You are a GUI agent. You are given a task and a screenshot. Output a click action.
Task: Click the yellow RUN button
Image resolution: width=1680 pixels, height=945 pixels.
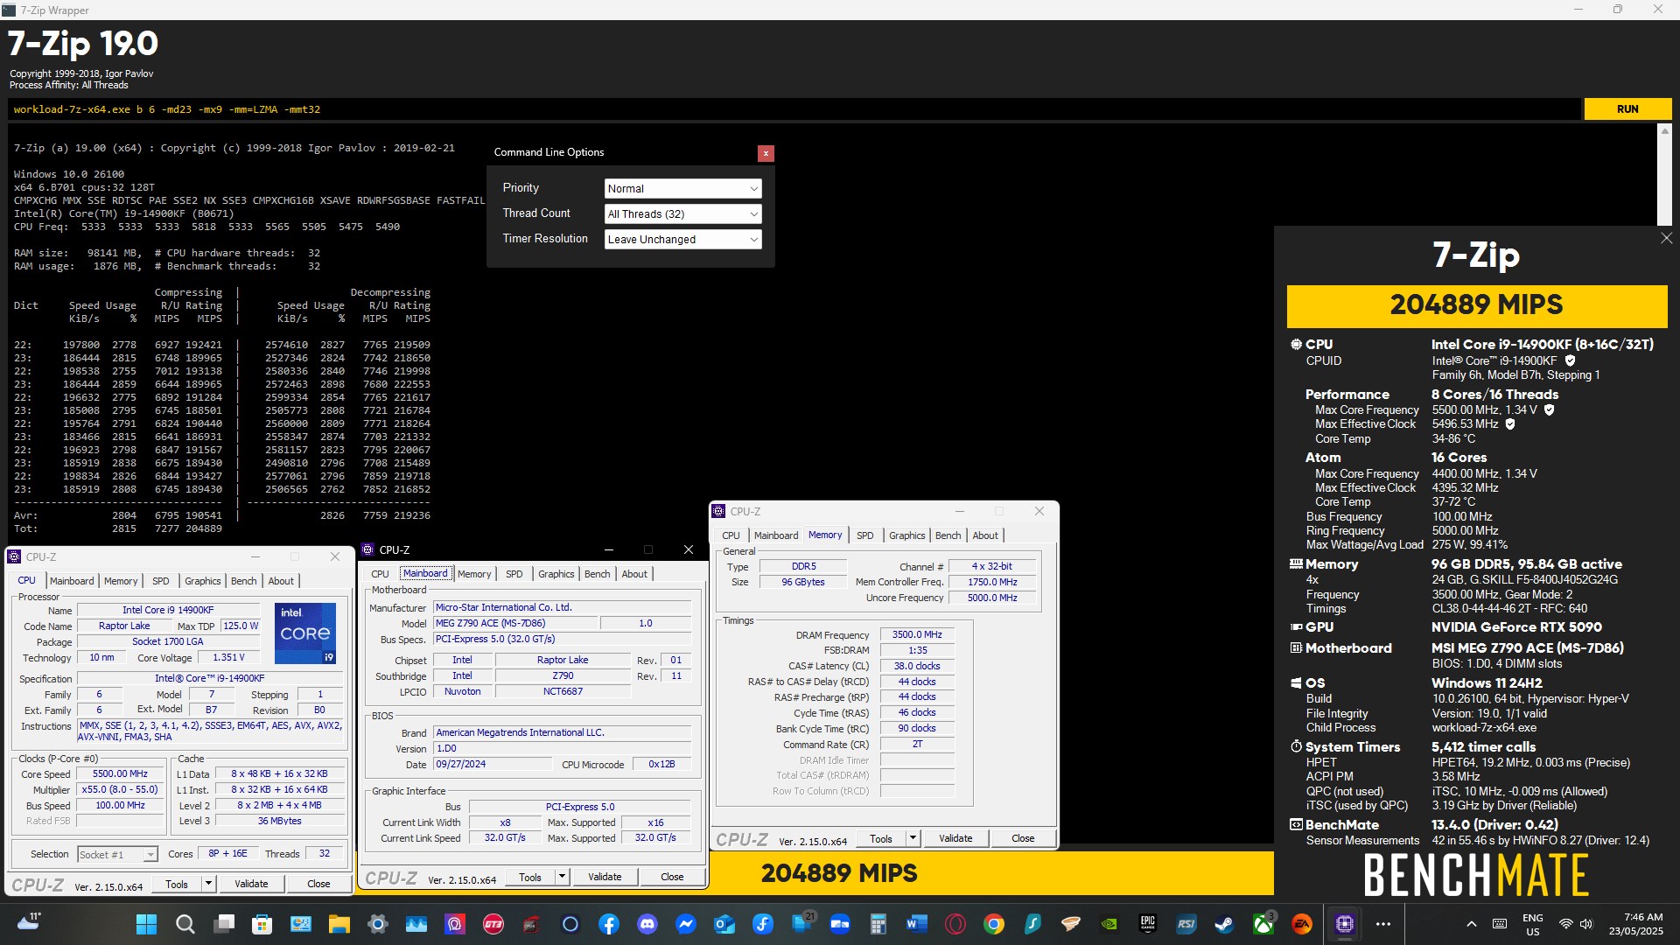(x=1627, y=109)
